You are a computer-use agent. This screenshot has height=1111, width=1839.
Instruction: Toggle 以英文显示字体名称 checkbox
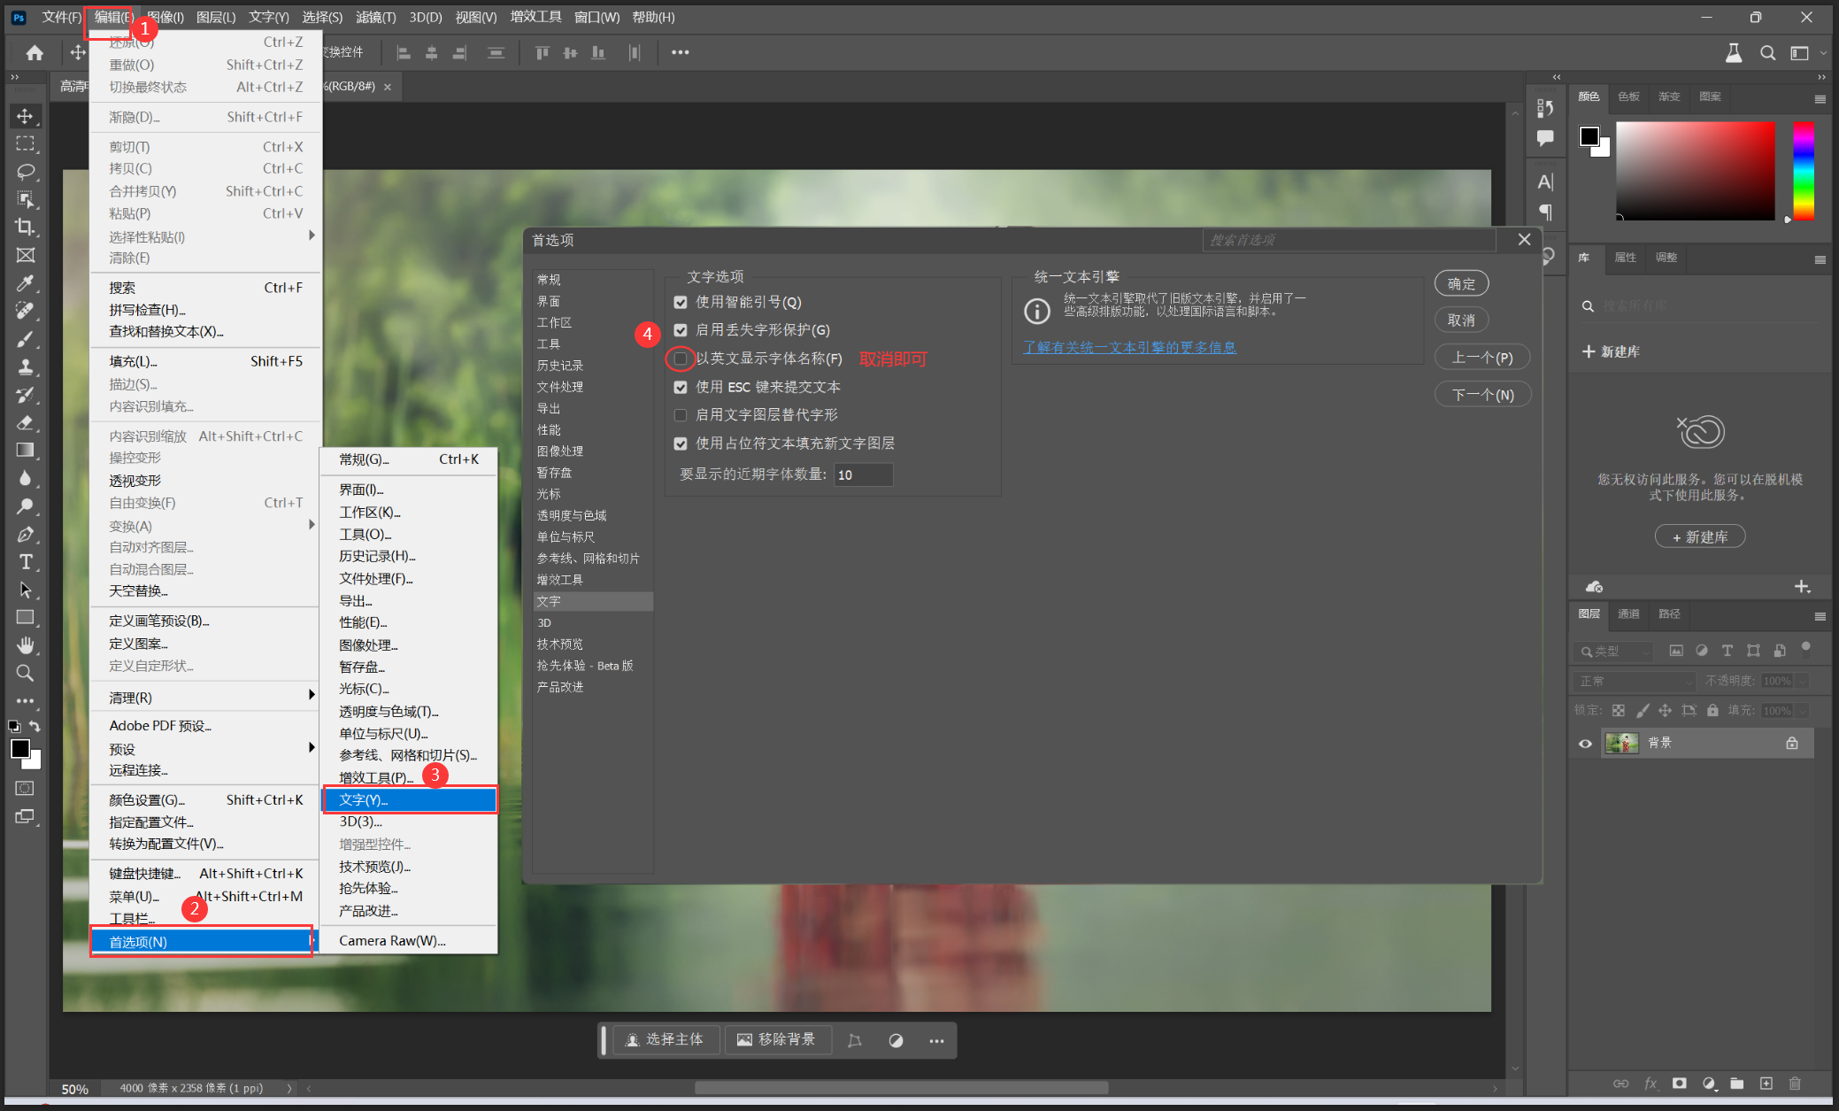(680, 359)
